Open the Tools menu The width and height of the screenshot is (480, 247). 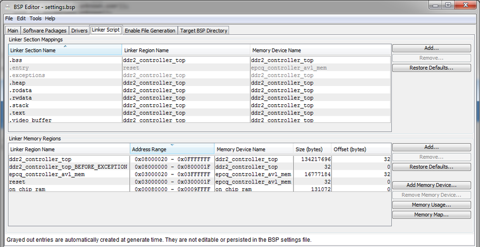click(36, 18)
